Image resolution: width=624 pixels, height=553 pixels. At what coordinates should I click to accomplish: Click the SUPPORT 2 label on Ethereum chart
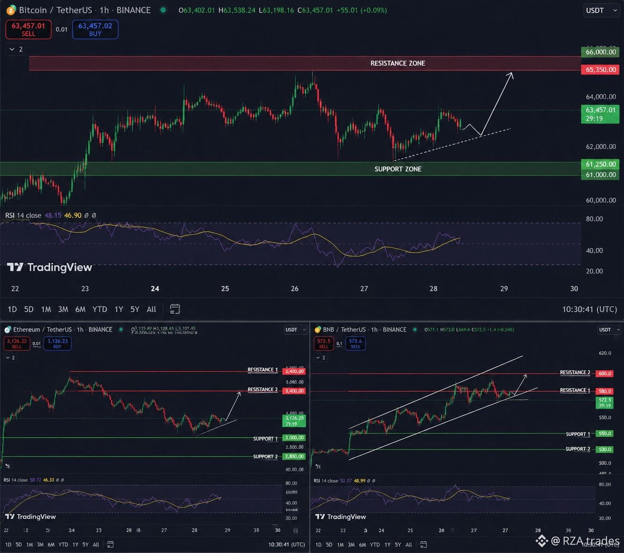click(265, 457)
